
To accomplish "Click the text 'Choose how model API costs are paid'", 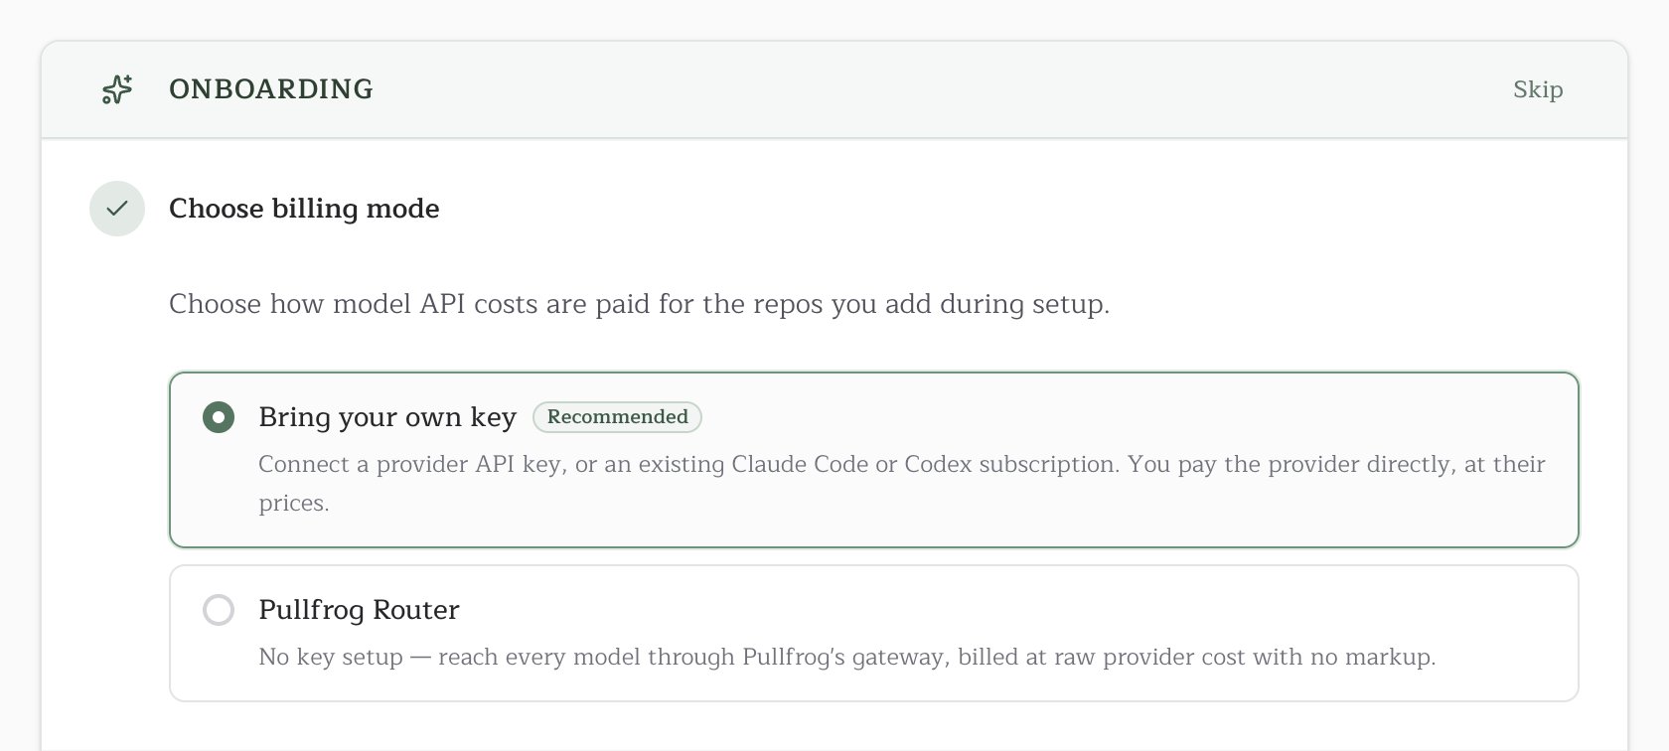I will (x=639, y=304).
